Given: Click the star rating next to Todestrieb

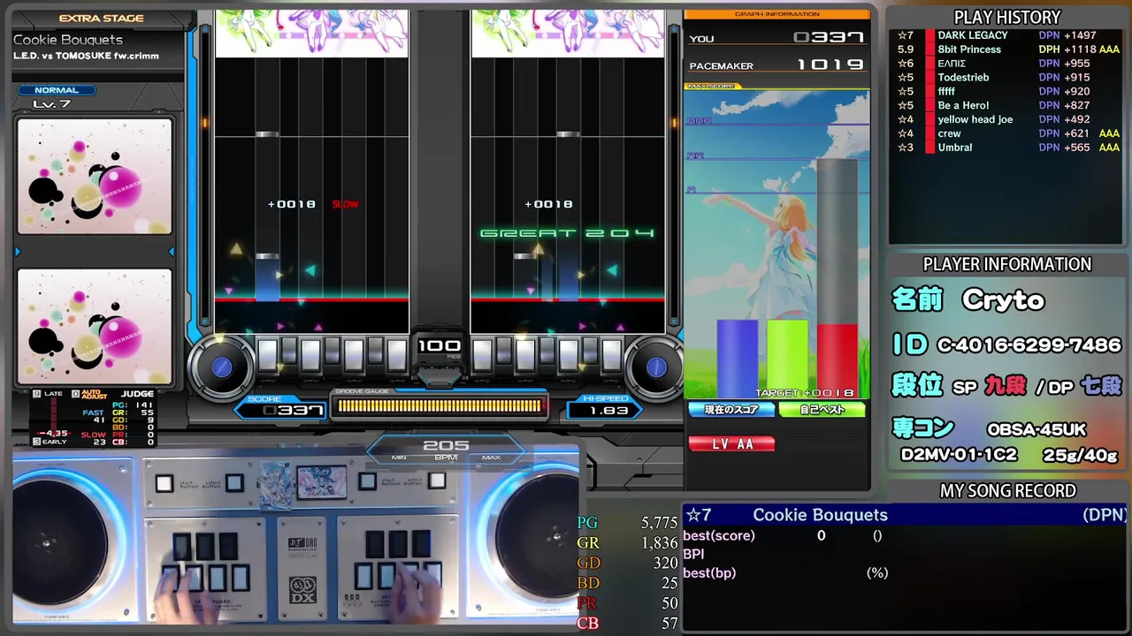Looking at the screenshot, I should [906, 78].
